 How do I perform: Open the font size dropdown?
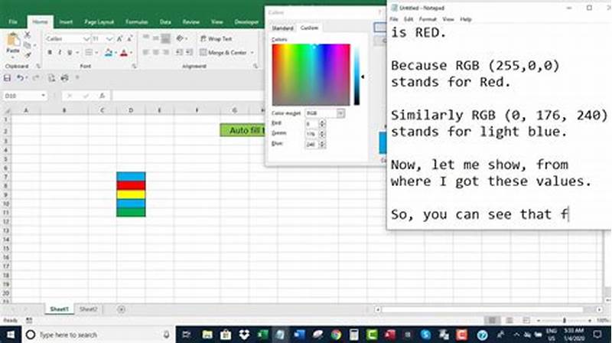coord(109,39)
